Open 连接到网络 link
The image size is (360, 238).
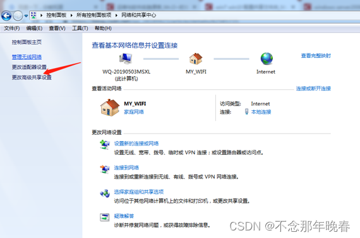pyautogui.click(x=126, y=167)
